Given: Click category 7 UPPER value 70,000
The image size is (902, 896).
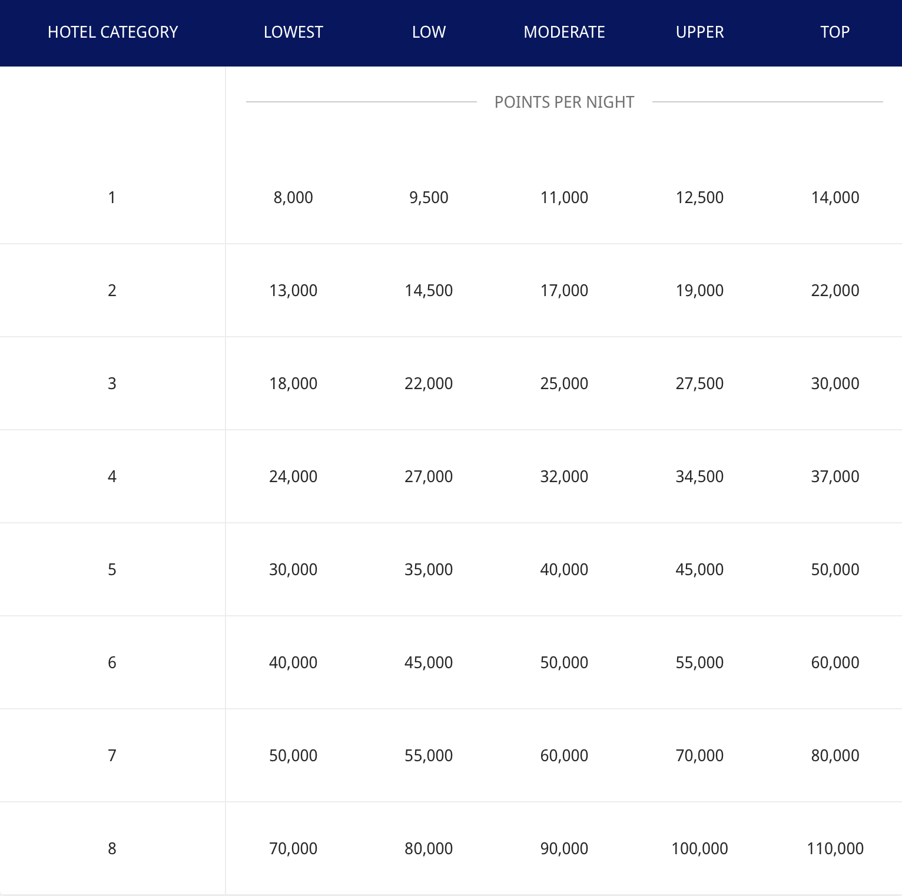Looking at the screenshot, I should [x=699, y=755].
